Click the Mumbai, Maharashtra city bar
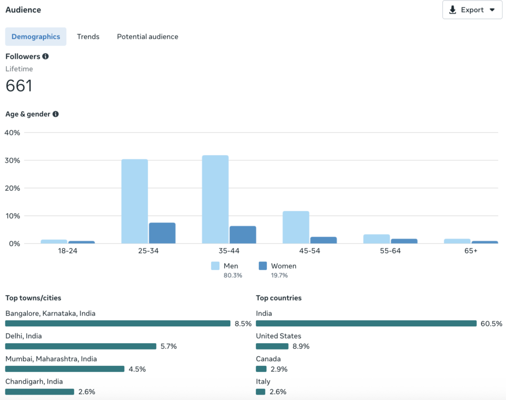 (x=65, y=369)
